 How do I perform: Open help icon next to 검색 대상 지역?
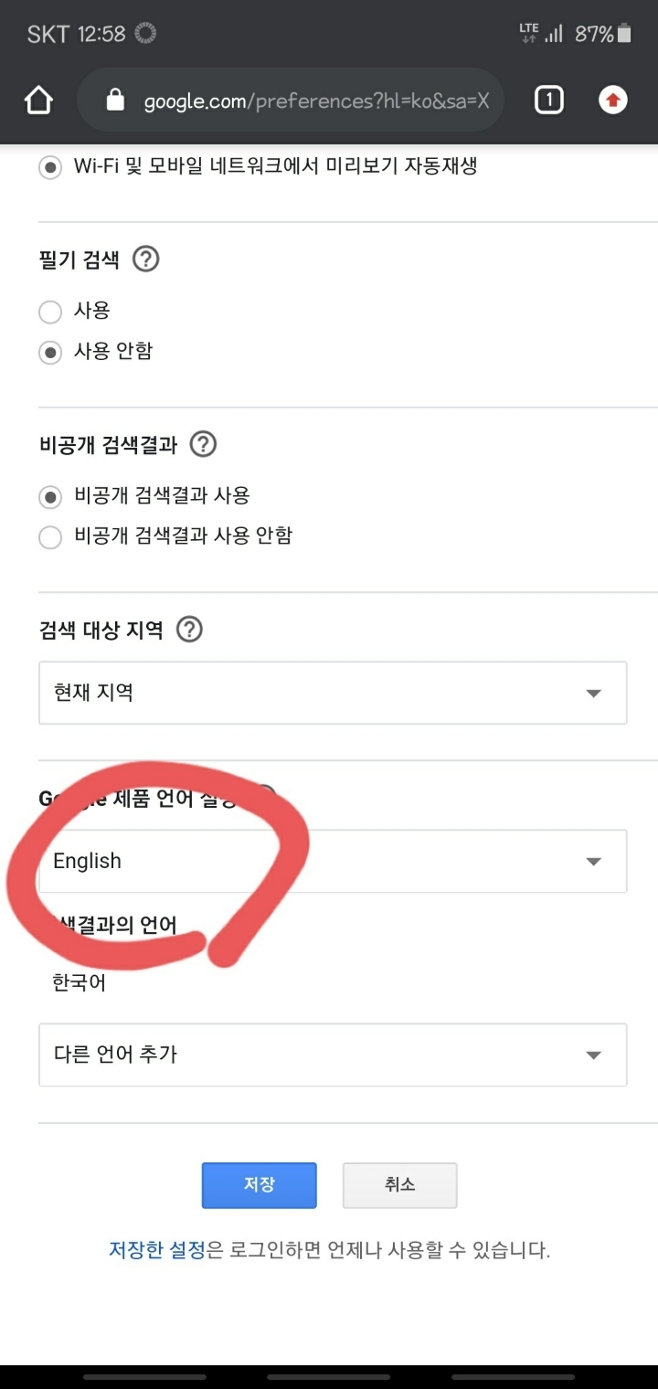click(189, 630)
